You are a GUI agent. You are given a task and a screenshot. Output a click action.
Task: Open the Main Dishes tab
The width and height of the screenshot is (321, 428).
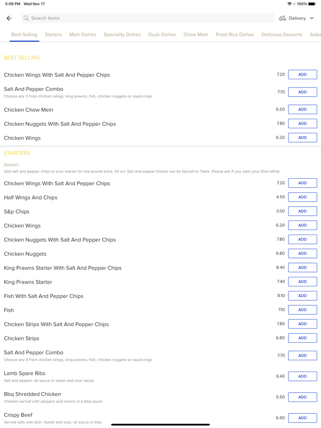(x=83, y=35)
